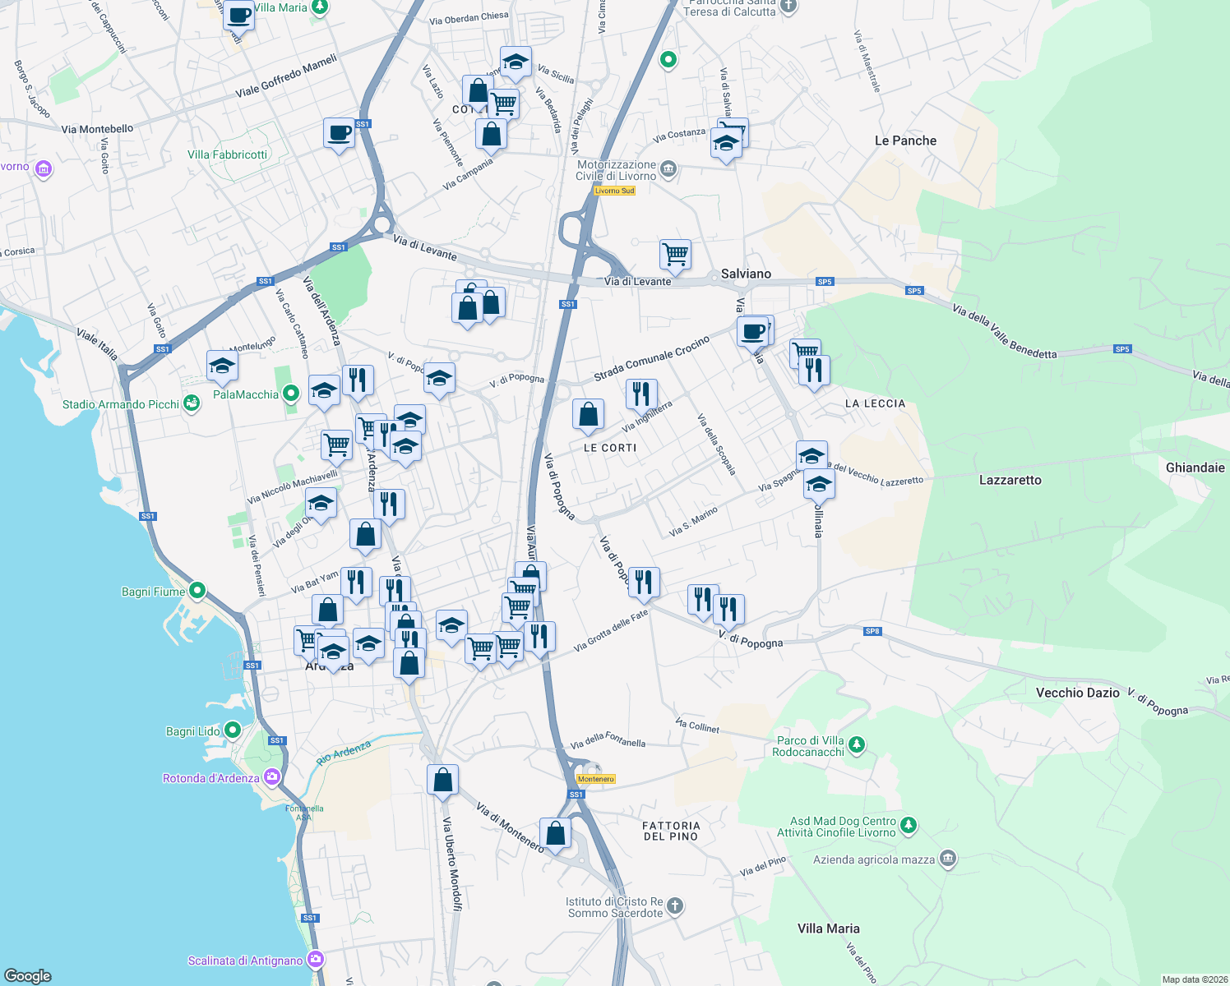Click the shopping cart marker on Via di Levante
Image resolution: width=1230 pixels, height=986 pixels.
(676, 256)
